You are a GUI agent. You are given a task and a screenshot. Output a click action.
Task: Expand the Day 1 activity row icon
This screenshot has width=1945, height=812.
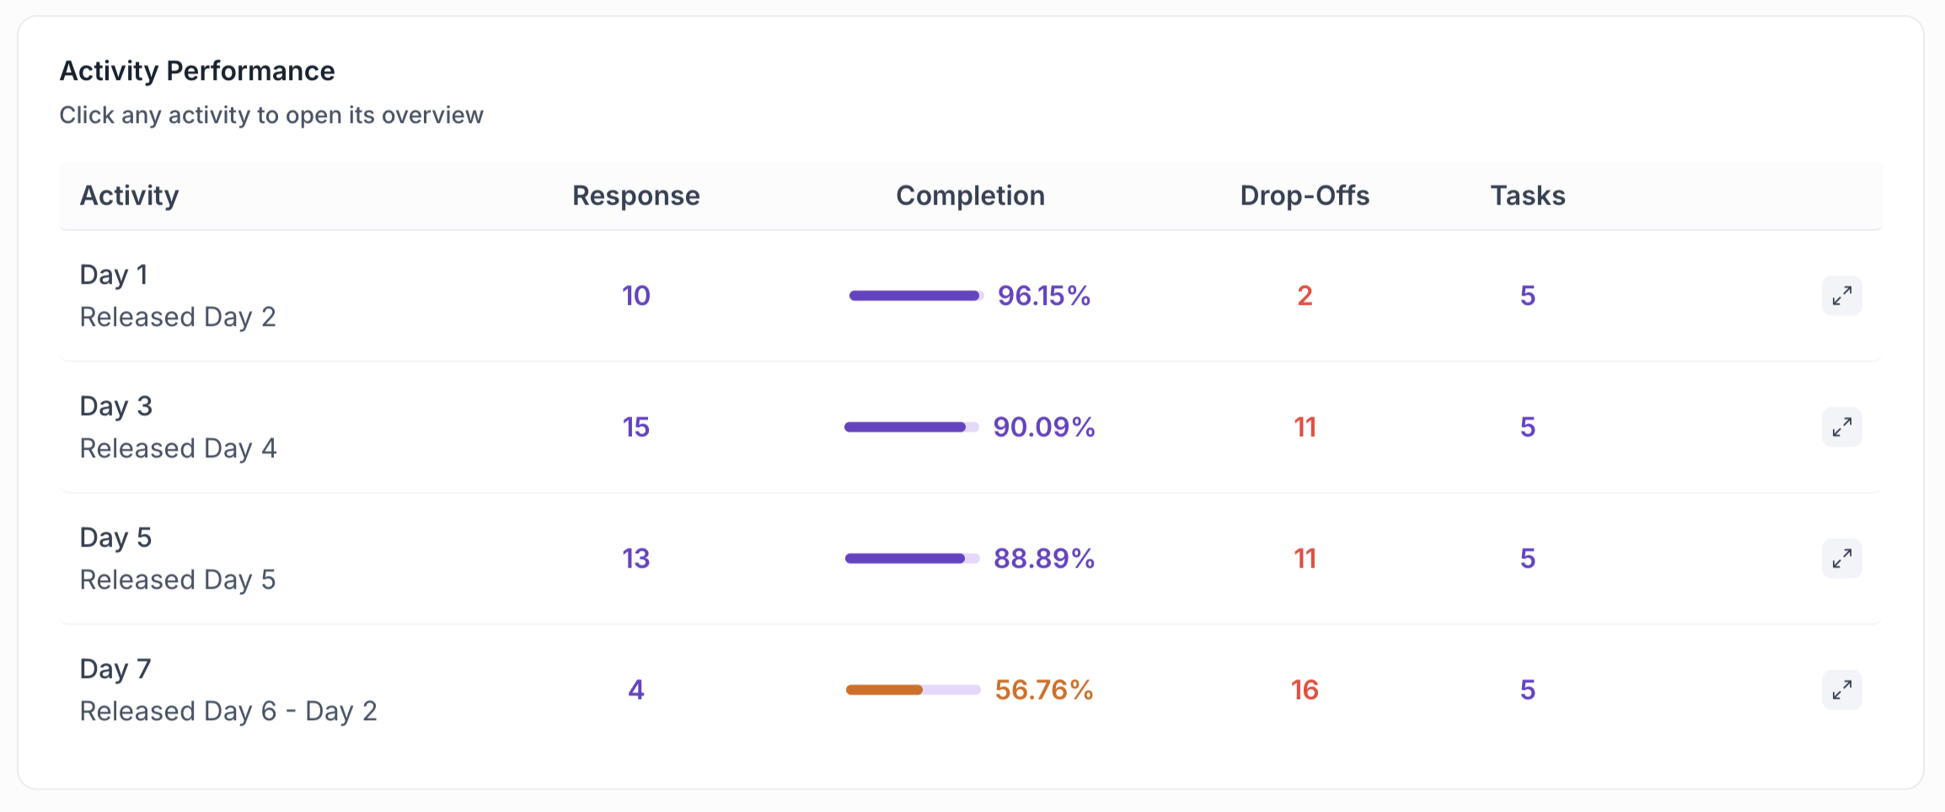coord(1841,296)
